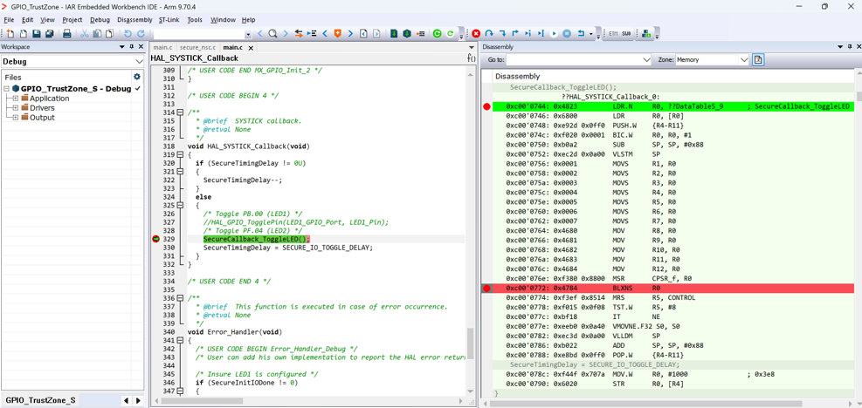Click the function list f() button
The height and width of the screenshot is (408, 862).
[x=471, y=58]
